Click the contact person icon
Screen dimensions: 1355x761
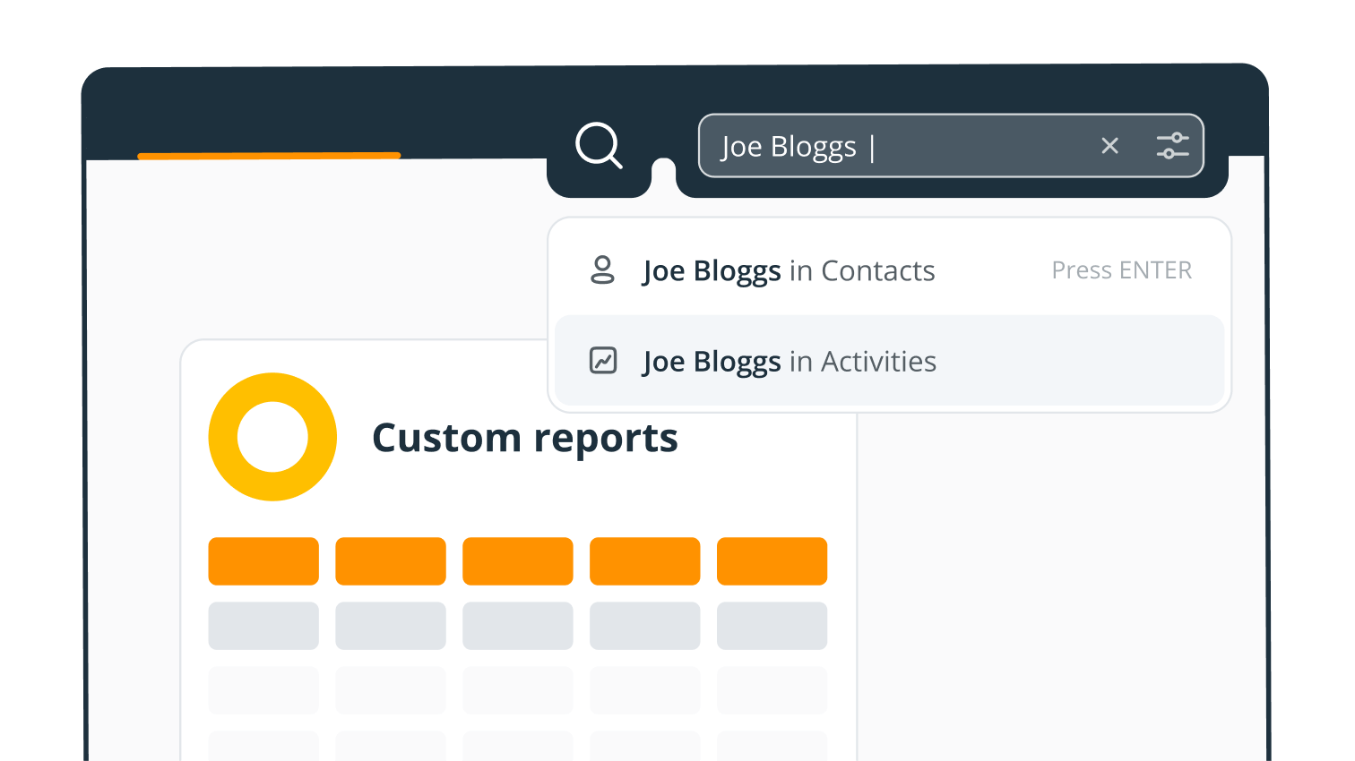pos(603,270)
